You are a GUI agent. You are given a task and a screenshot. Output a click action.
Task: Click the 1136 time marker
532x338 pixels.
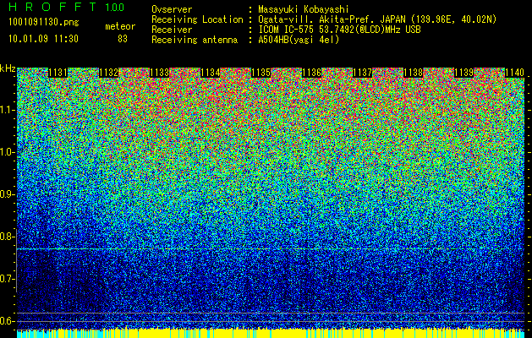[x=311, y=73]
